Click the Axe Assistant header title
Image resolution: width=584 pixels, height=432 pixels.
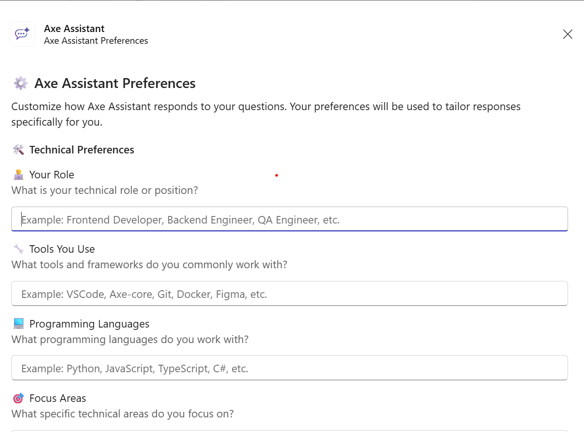(x=74, y=28)
